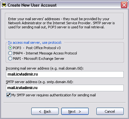
Task: Cancel the account creation wizard
Action: (x=110, y=111)
